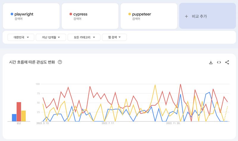Expand the 지난 12개월 time range dropdown
Viewport: 238px width, 141px height.
coord(49,37)
